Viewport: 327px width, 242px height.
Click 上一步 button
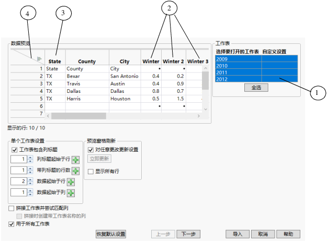163,234
